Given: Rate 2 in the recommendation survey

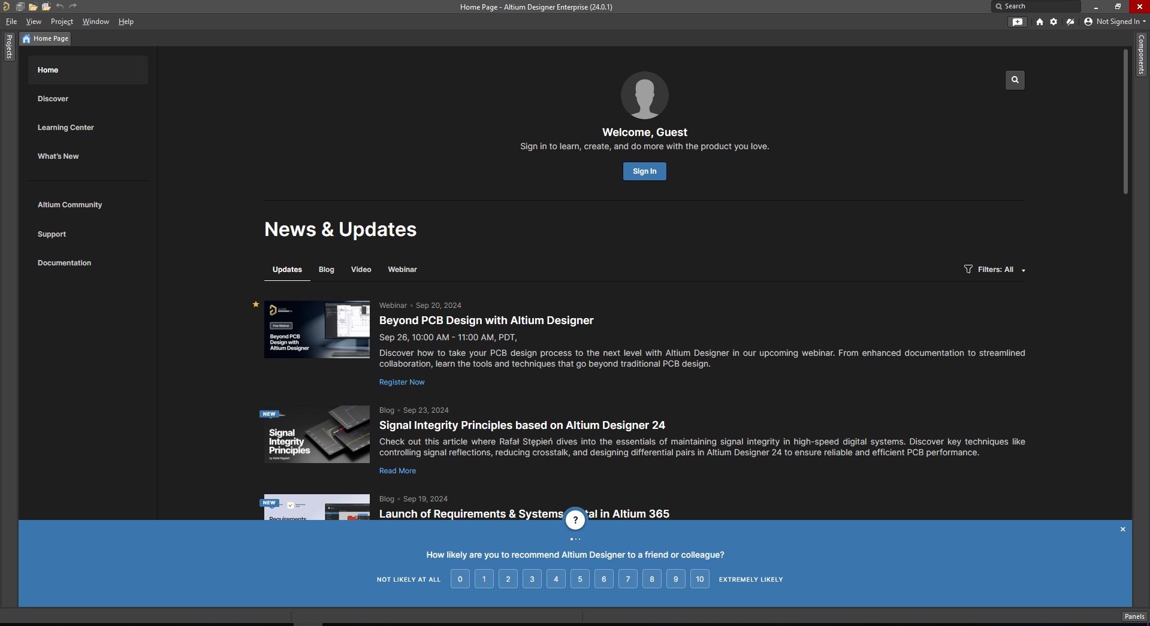Looking at the screenshot, I should [508, 579].
